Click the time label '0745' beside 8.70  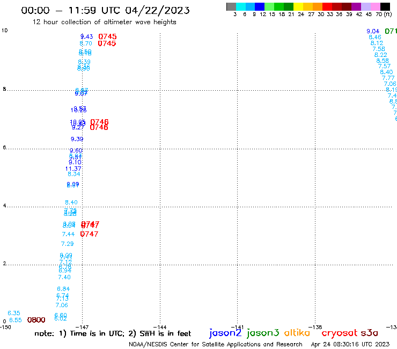(x=107, y=43)
